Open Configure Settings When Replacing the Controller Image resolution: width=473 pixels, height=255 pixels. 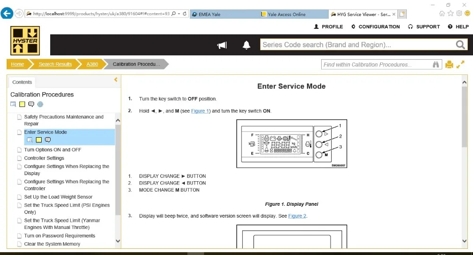(x=67, y=185)
